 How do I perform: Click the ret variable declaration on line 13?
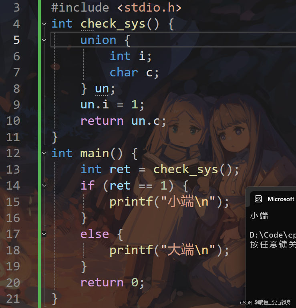(x=120, y=170)
